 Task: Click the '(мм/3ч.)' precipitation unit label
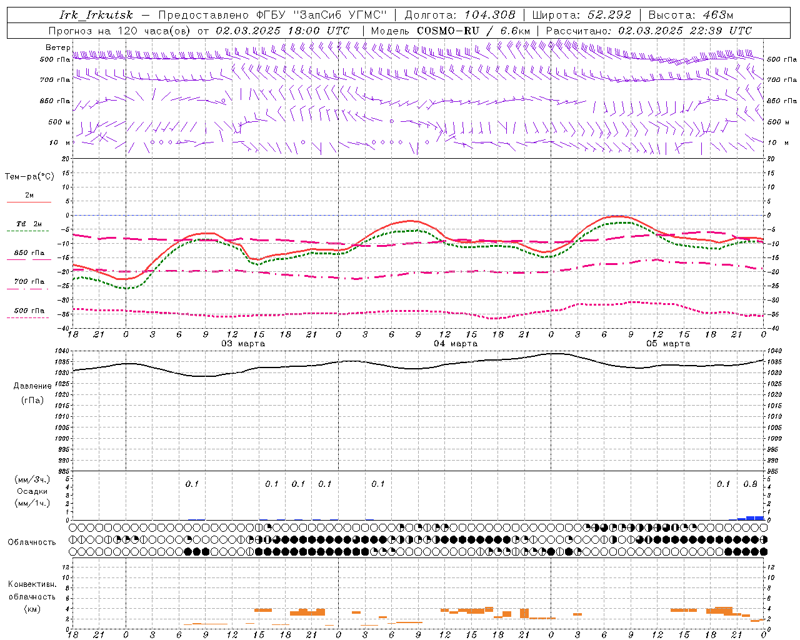point(32,479)
